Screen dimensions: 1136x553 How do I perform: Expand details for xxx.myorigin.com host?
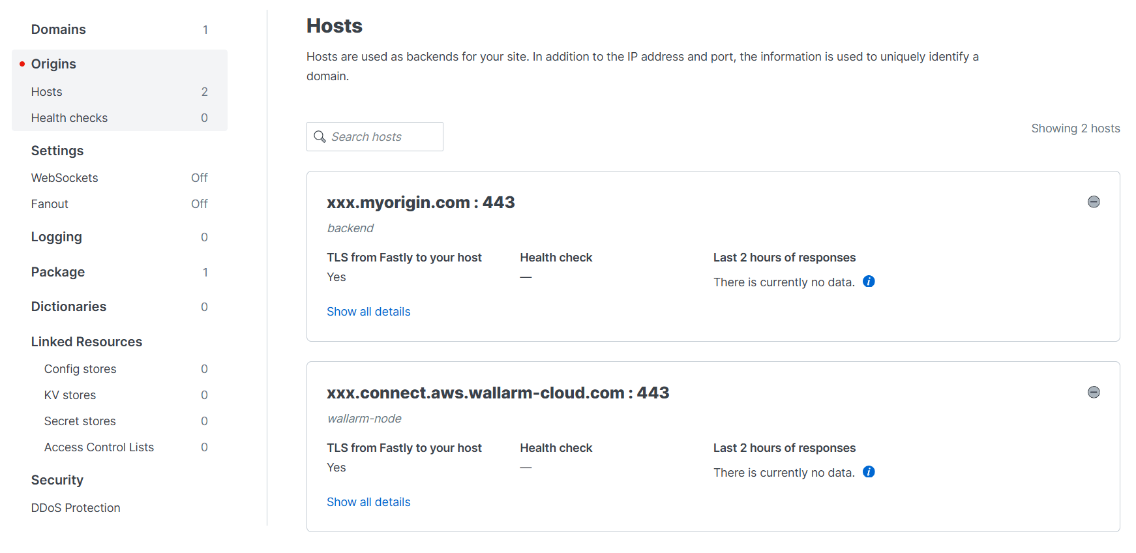[368, 312]
